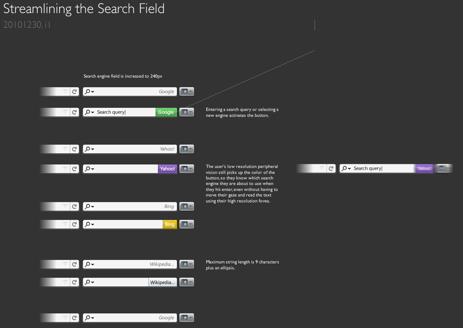The width and height of the screenshot is (463, 328).
Task: Click the yellow Bing search button
Action: coord(169,224)
